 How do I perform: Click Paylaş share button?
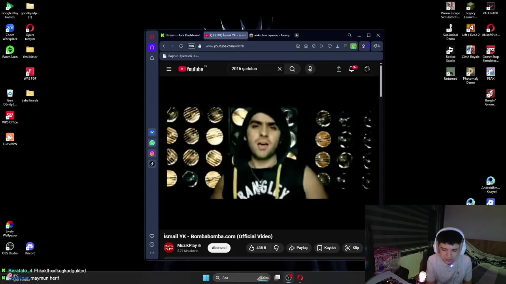(x=298, y=248)
